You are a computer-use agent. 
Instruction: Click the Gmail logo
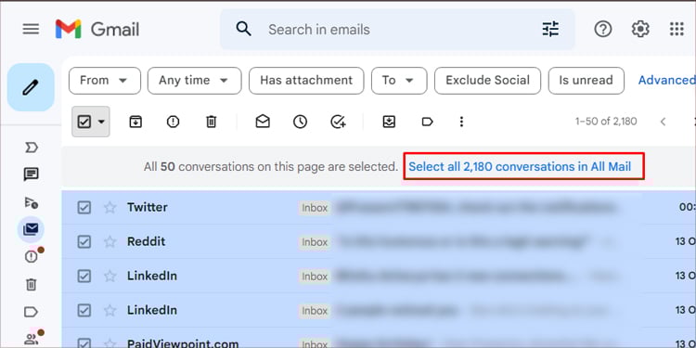pyautogui.click(x=97, y=30)
